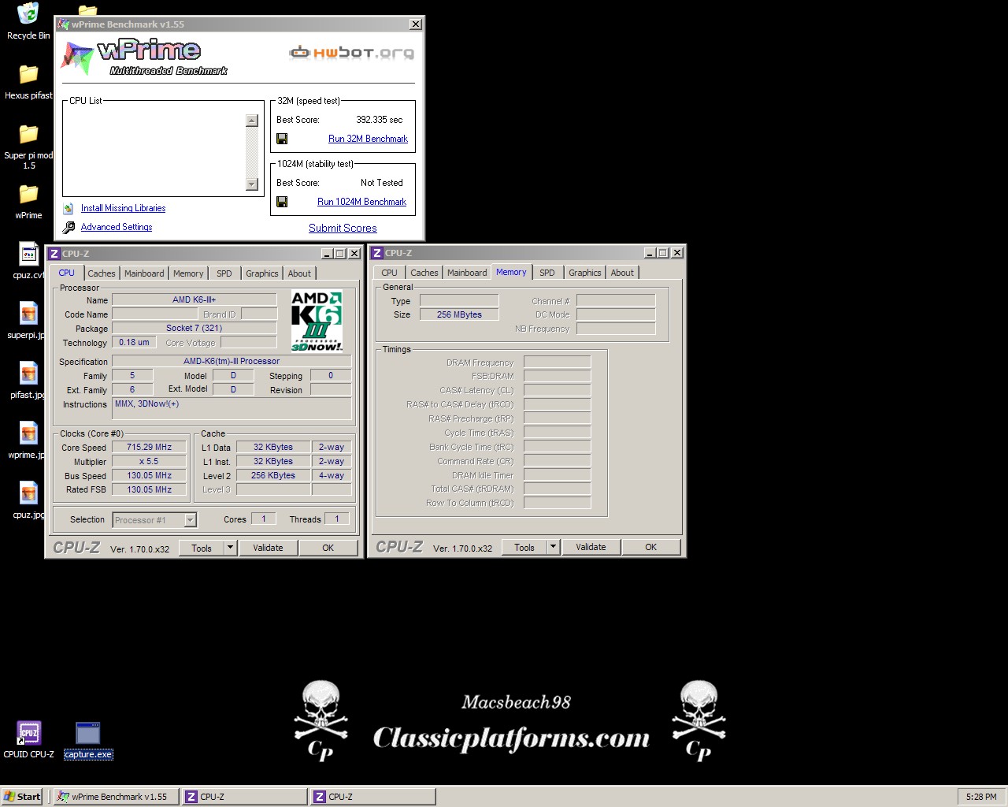Select the cpuz.cvf file icon
1008x807 pixels.
coord(28,255)
